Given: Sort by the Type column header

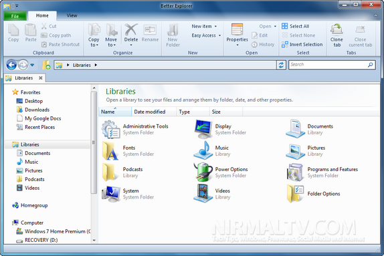Looking at the screenshot, I should [x=193, y=112].
